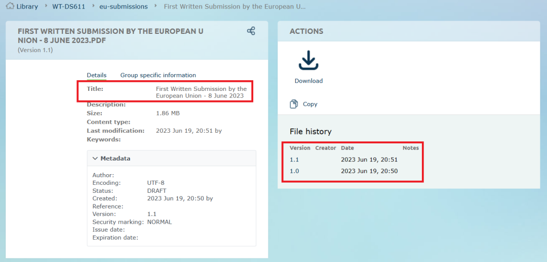547x262 pixels.
Task: Open the Group specific information tab
Action: tap(158, 75)
